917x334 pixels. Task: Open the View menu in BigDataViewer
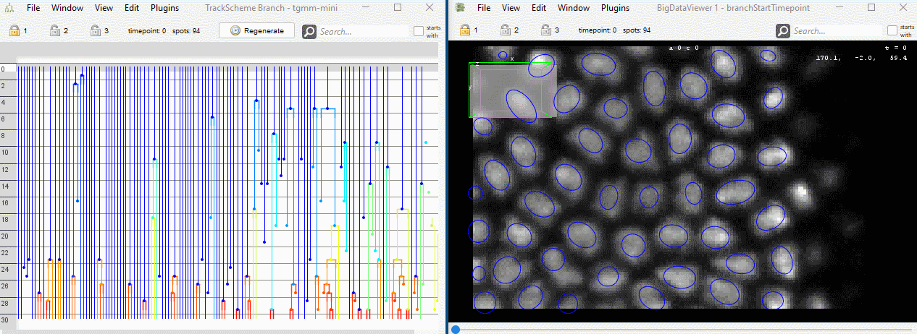click(511, 8)
